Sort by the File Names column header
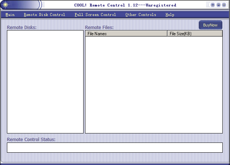Screen dimensions: 230x165 126,34
